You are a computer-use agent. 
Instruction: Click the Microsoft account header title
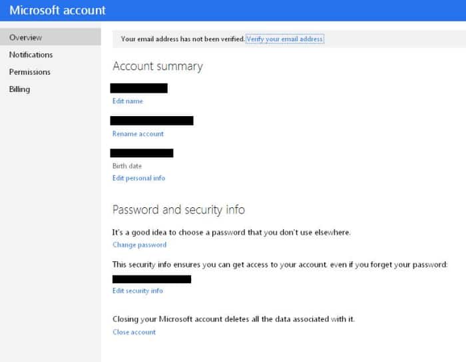tap(57, 11)
